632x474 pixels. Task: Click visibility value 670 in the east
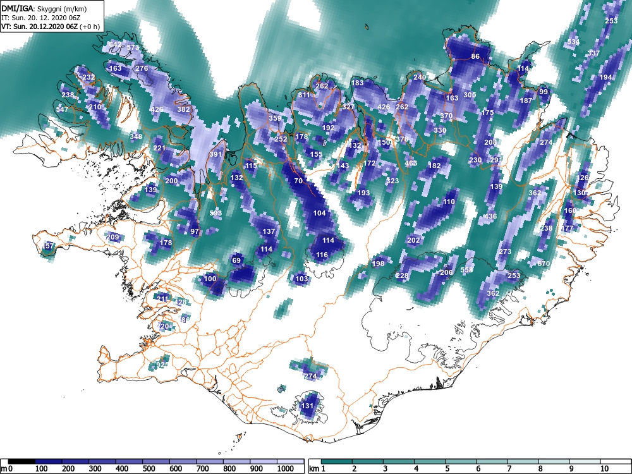click(544, 264)
